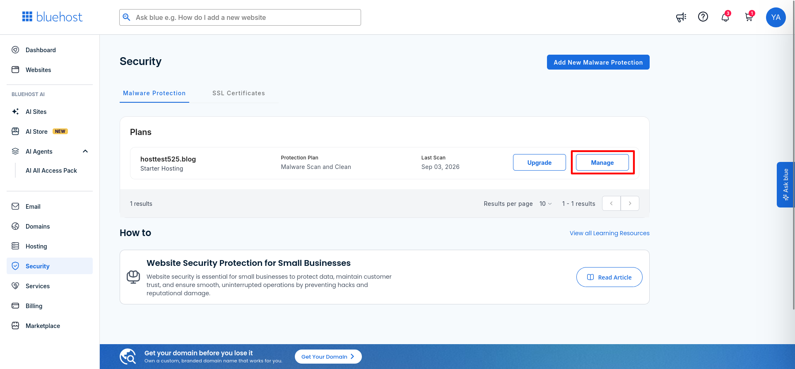Open View all Learning Resources link
The image size is (795, 369).
[609, 233]
